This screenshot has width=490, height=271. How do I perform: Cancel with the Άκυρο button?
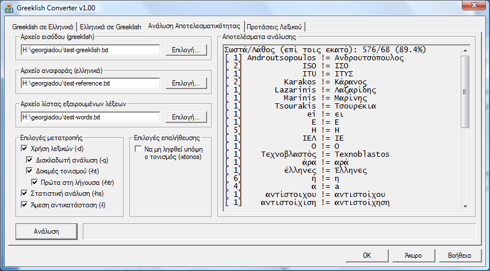point(413,255)
